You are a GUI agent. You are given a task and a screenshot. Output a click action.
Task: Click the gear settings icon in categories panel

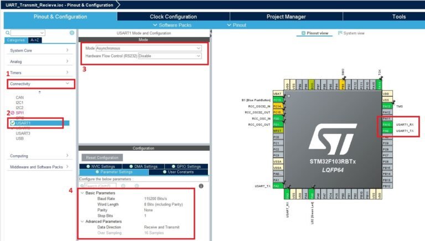click(72, 33)
